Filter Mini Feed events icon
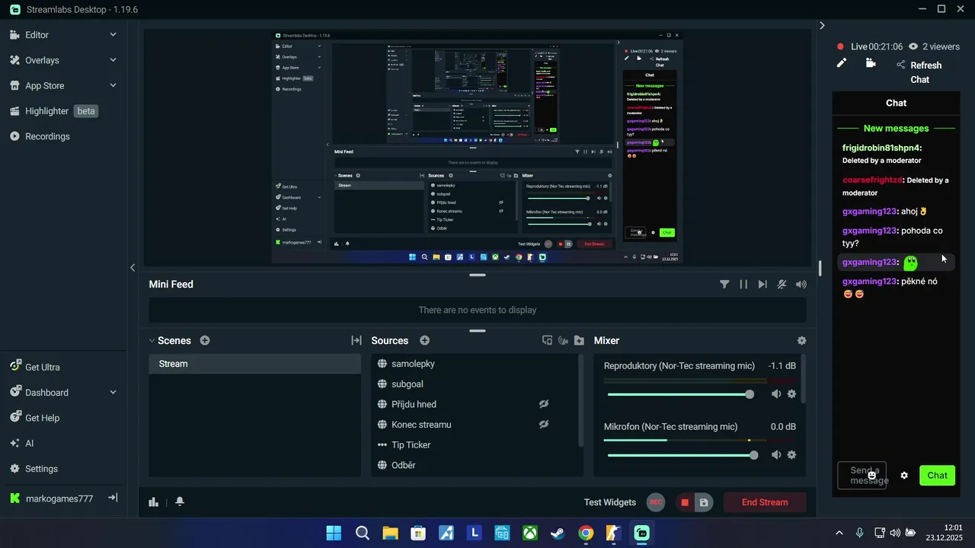975x548 pixels. pos(724,284)
